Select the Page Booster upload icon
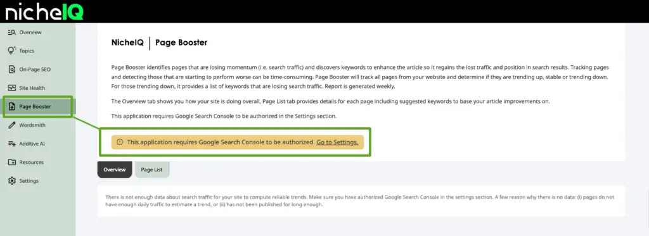Viewport: 649px width, 236px height. [x=11, y=107]
